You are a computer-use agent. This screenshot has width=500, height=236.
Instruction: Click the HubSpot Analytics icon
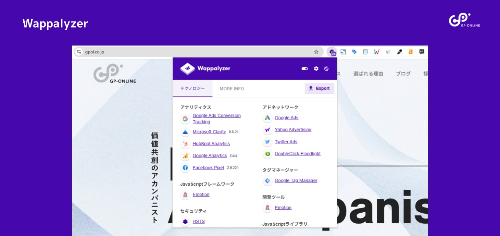(x=185, y=144)
